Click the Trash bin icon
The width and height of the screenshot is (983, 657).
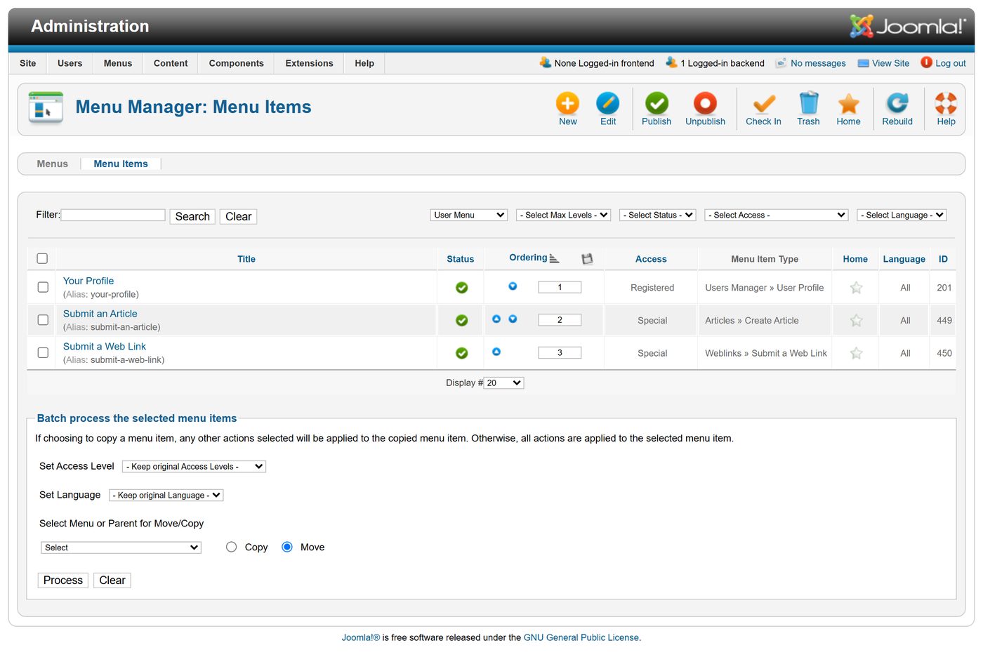tap(808, 104)
